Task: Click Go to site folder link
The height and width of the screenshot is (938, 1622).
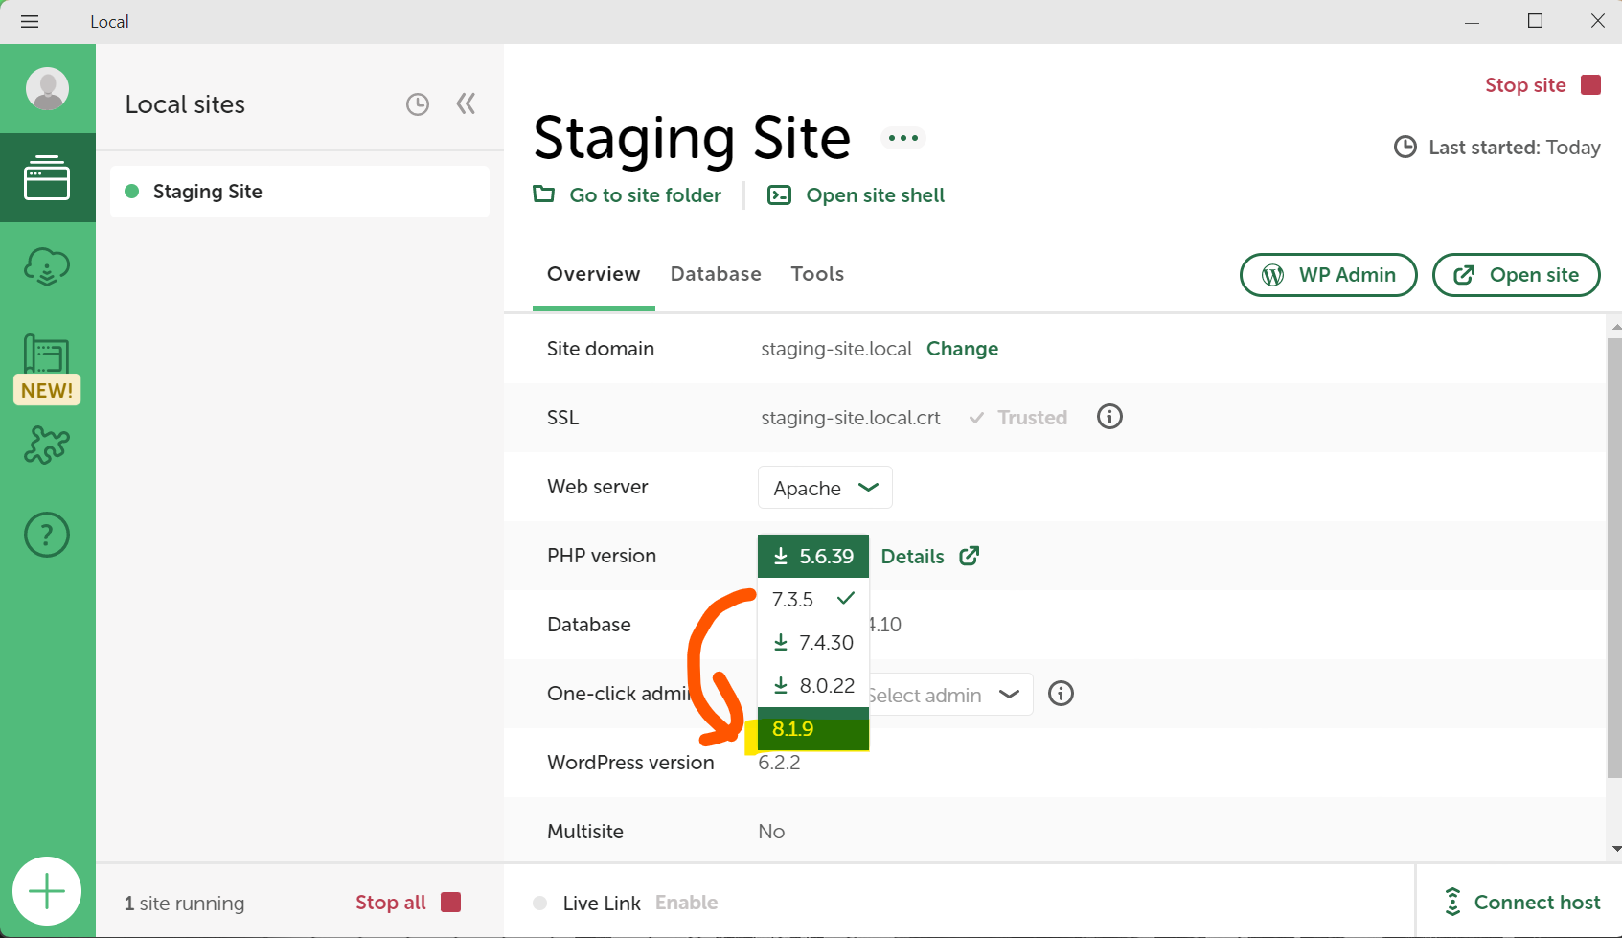Action: [x=645, y=195]
